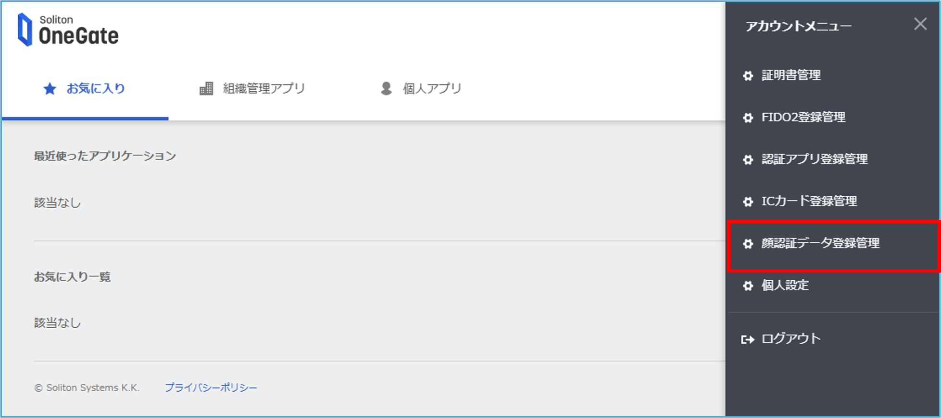
Task: Click the Soliton OneGate logo
Action: pyautogui.click(x=68, y=30)
